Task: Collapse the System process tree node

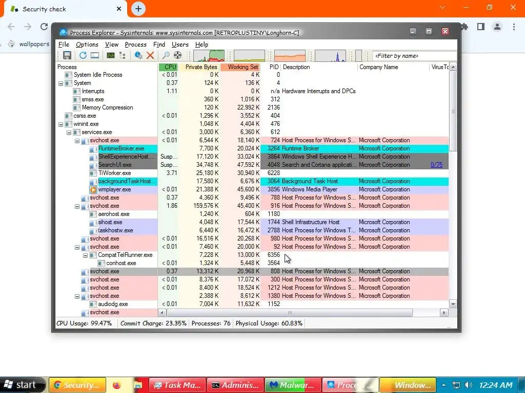Action: point(60,83)
